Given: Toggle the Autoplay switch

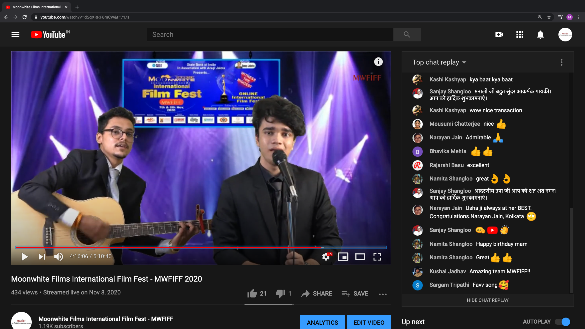Looking at the screenshot, I should click(x=562, y=322).
